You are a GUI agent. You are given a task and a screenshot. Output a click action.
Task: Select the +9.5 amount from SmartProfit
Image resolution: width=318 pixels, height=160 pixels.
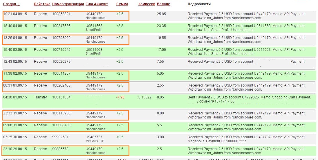(120, 50)
